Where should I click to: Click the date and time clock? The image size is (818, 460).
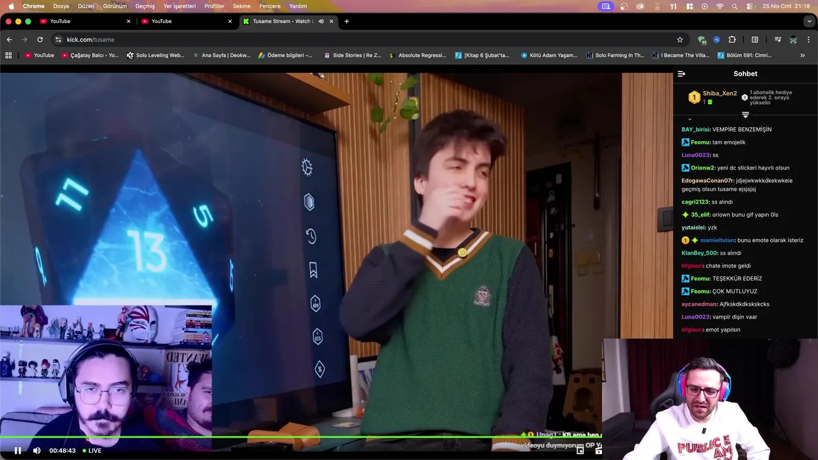click(x=786, y=6)
